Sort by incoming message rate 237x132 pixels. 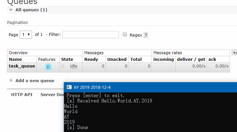point(164,60)
